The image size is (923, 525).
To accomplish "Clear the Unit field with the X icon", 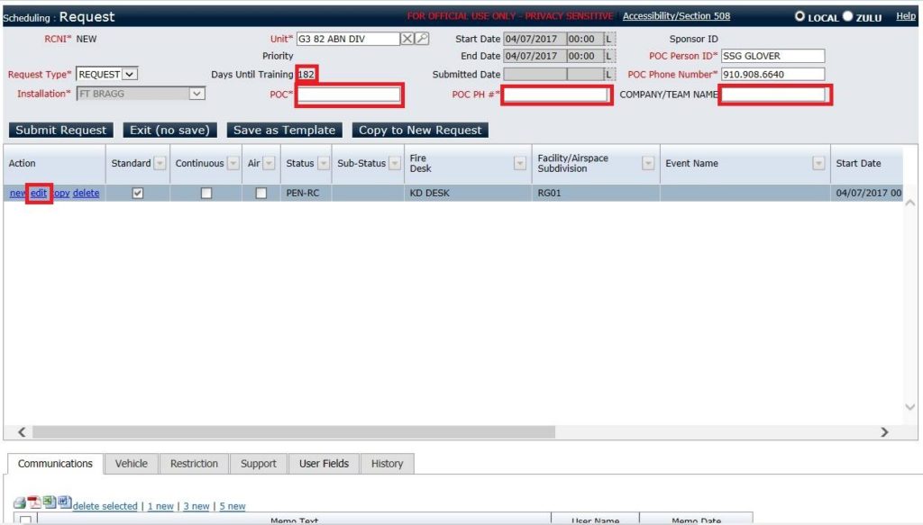I will click(x=407, y=39).
